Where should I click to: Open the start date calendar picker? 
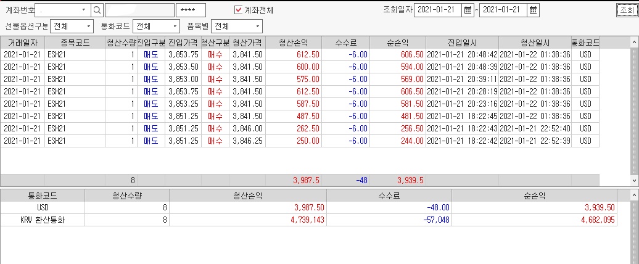pos(468,10)
